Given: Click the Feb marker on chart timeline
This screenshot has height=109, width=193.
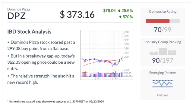Looking at the screenshot, I should pos(115,78).
